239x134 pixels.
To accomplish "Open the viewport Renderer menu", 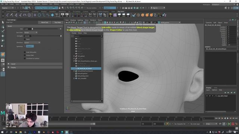I will [93, 20].
